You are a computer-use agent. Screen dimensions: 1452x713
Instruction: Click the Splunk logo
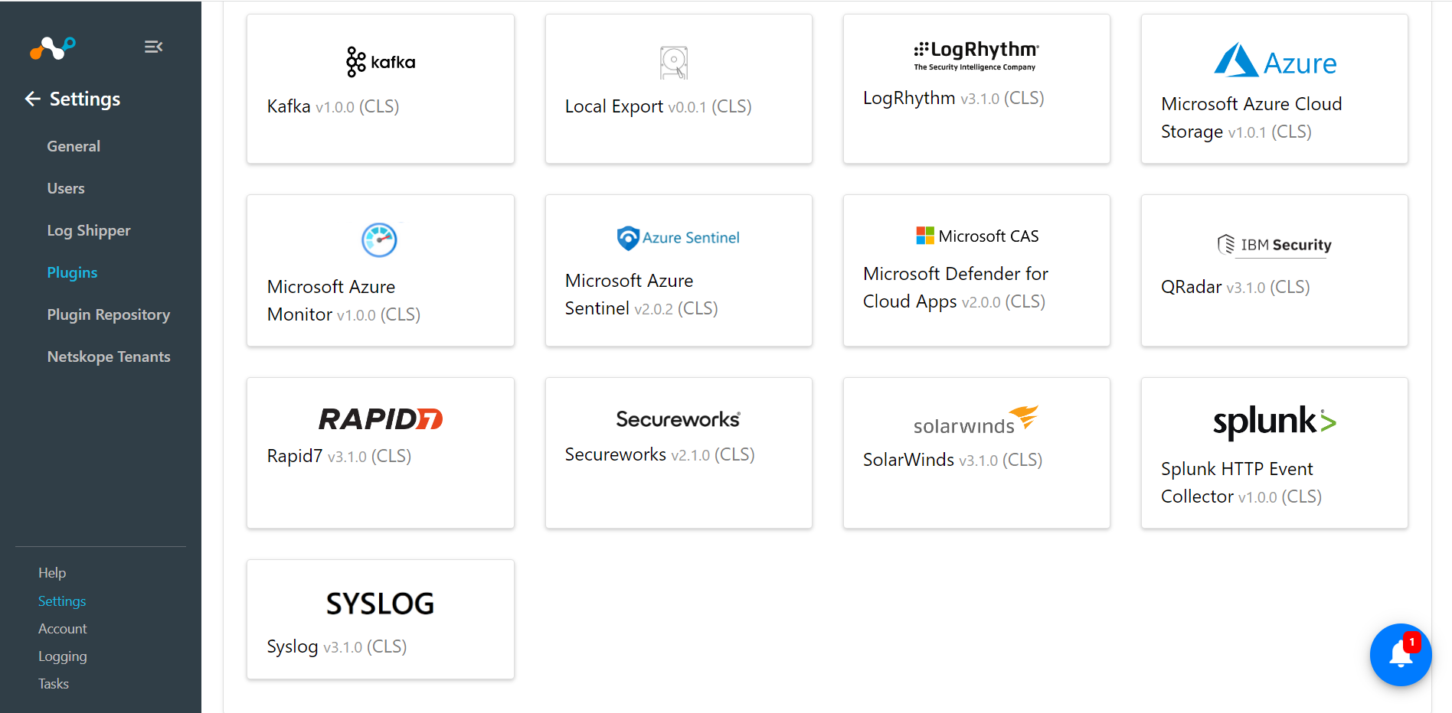[1274, 422]
